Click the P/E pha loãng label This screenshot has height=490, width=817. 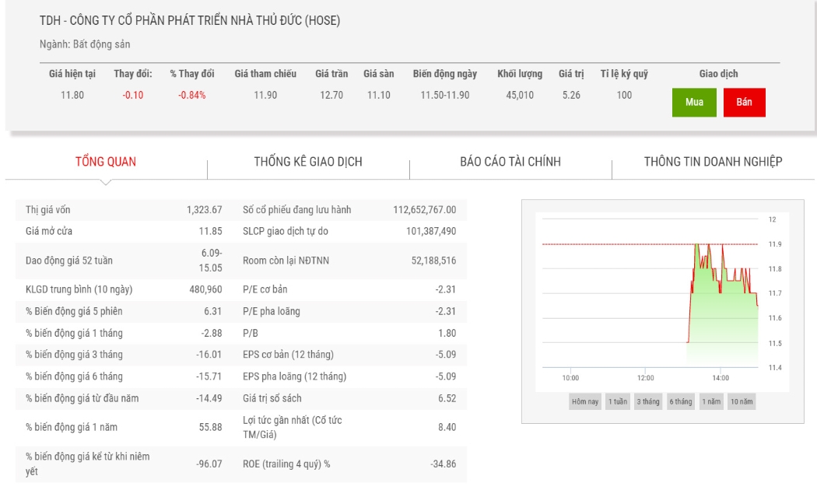(271, 311)
